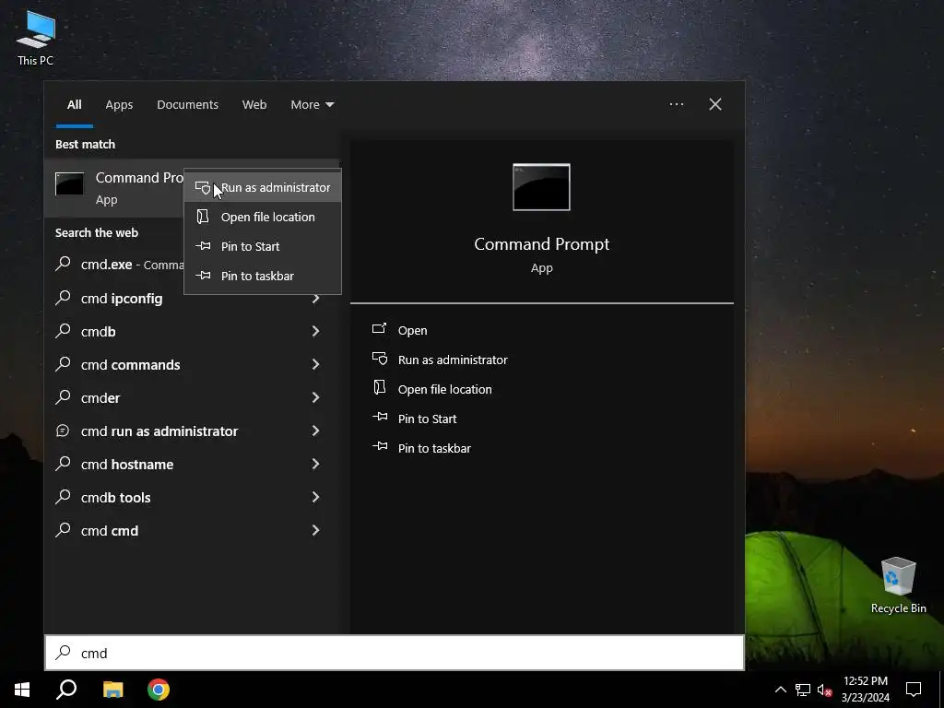
Task: Choose Pin to Start in context menu
Action: [263, 246]
